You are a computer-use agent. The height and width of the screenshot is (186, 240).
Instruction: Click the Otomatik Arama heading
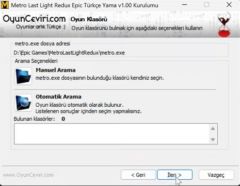click(x=58, y=97)
